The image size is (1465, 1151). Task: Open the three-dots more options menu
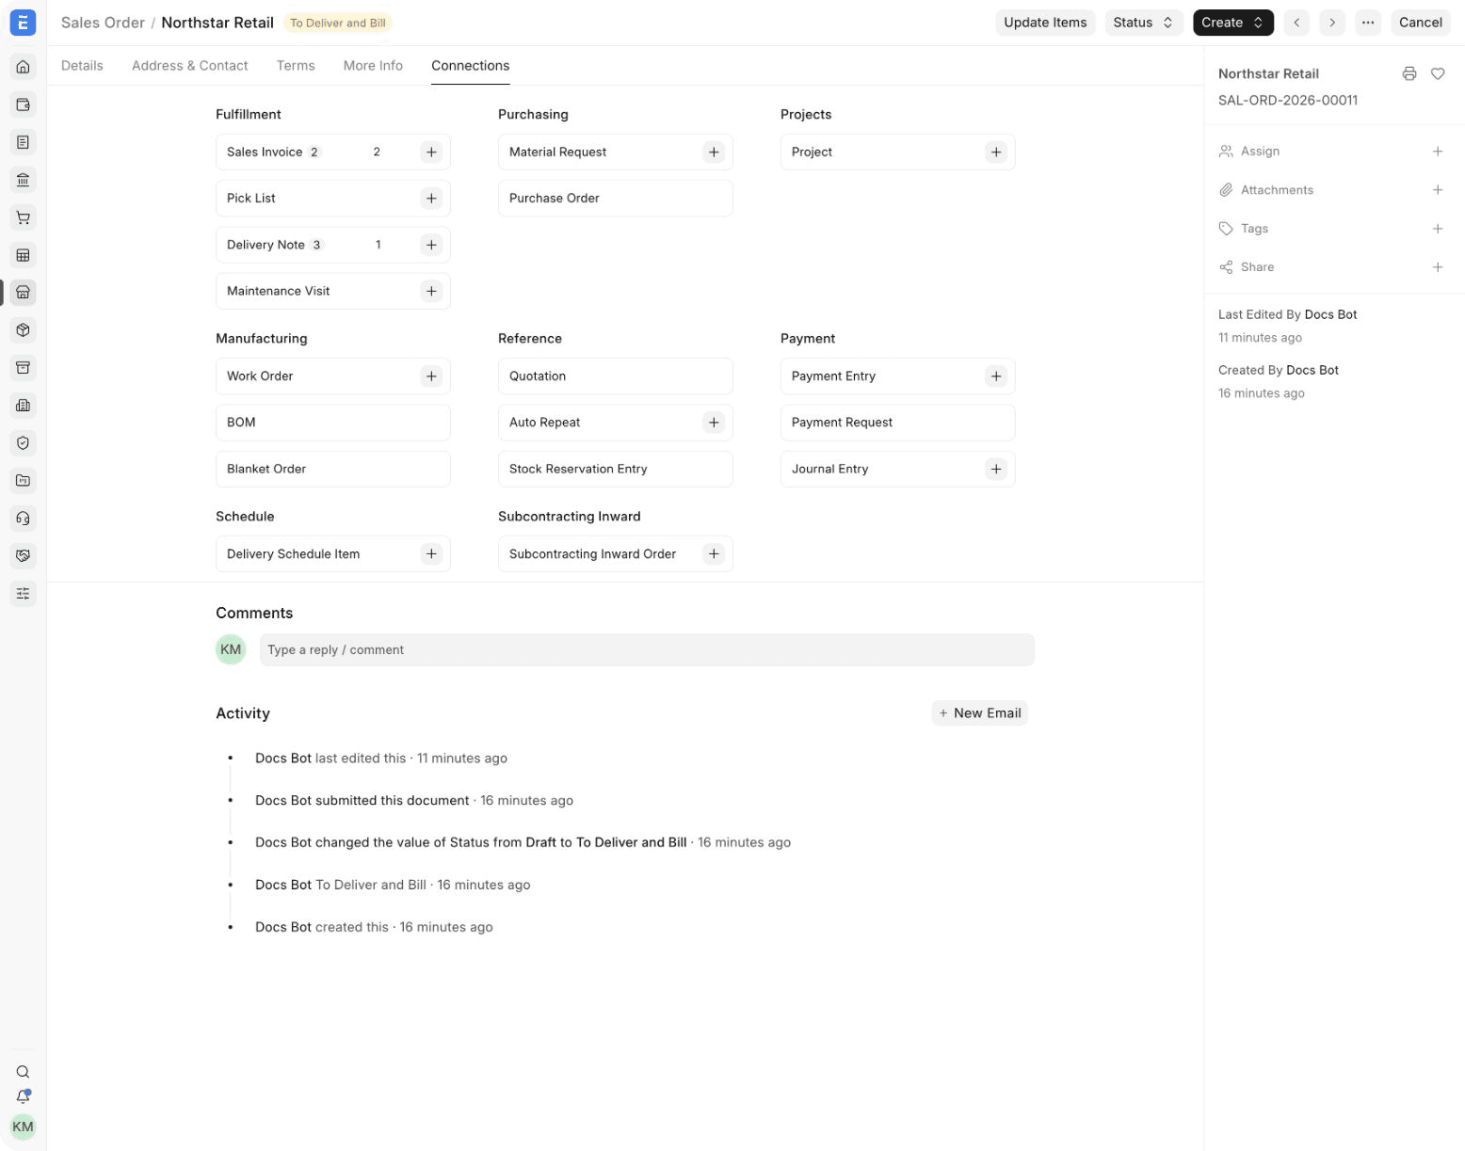click(1368, 23)
